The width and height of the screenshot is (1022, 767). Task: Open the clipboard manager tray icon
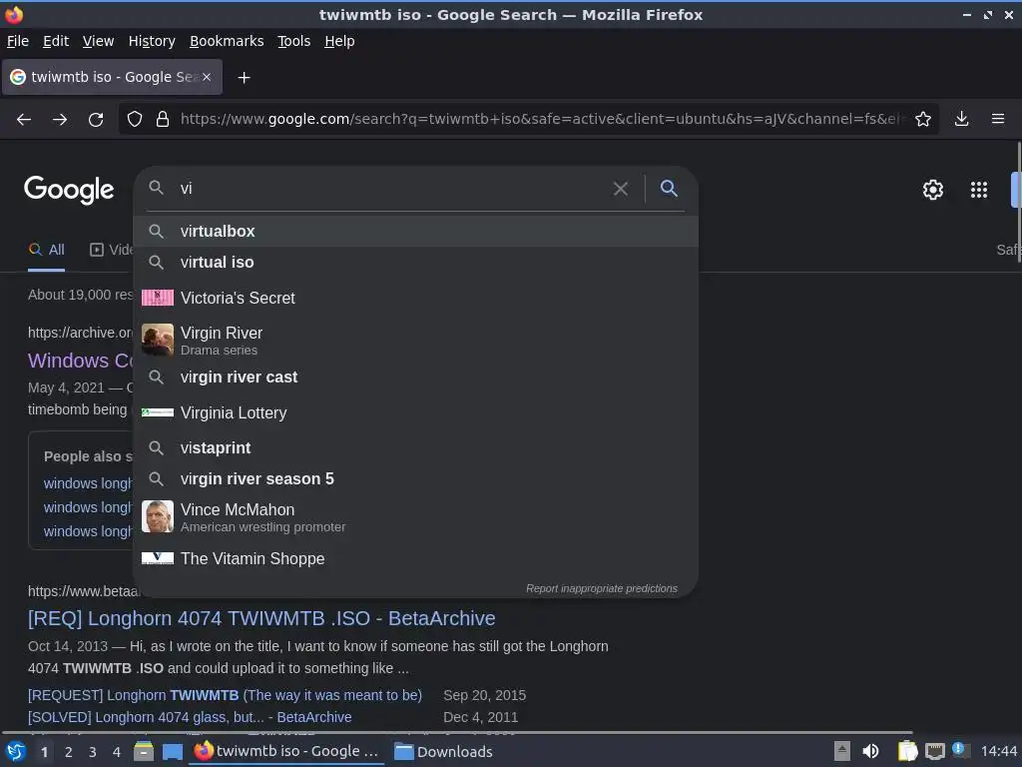click(x=907, y=751)
